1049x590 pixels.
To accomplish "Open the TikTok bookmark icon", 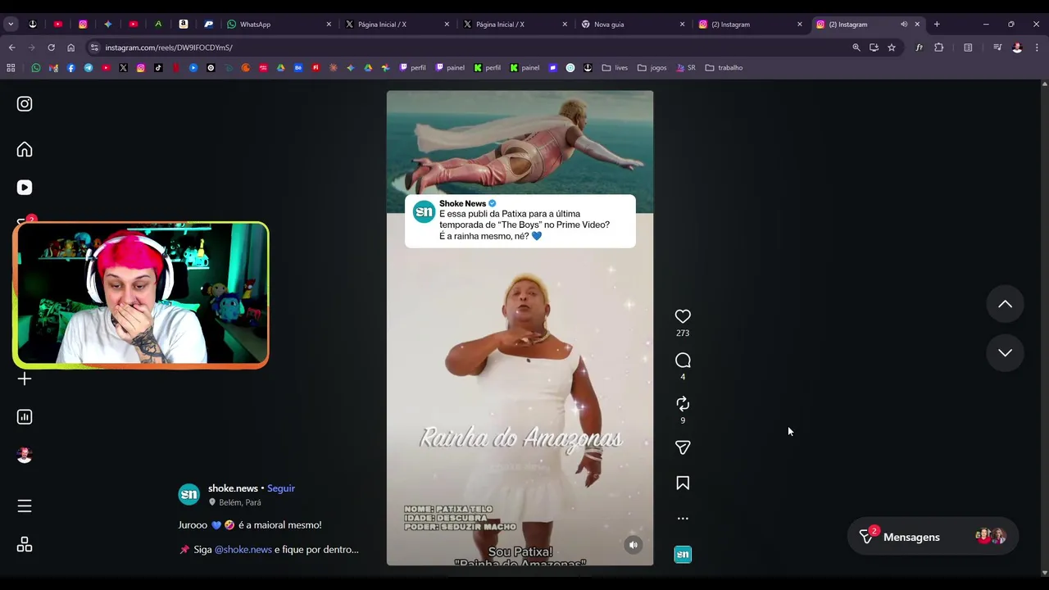I will (x=158, y=68).
